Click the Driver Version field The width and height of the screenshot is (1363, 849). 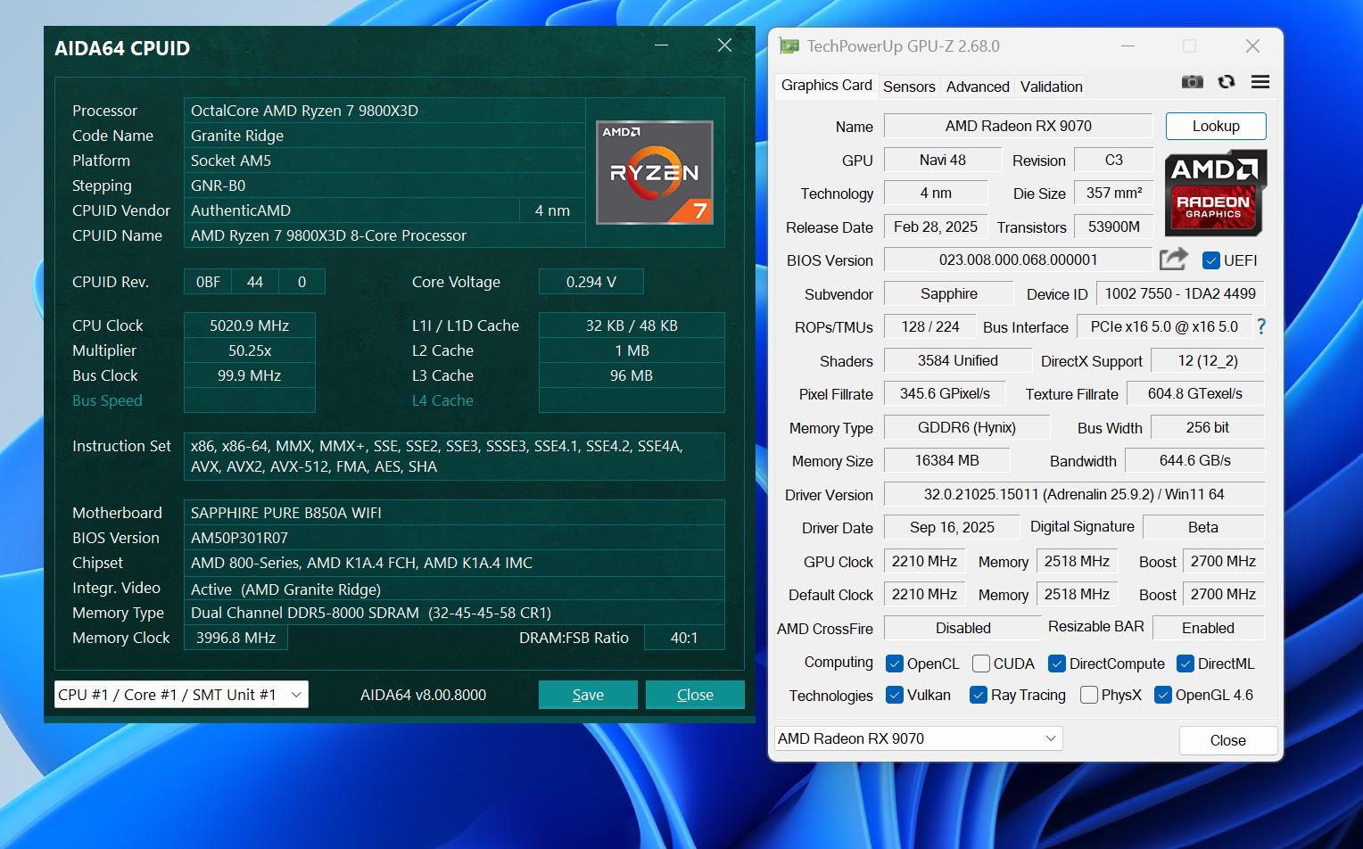(1074, 494)
